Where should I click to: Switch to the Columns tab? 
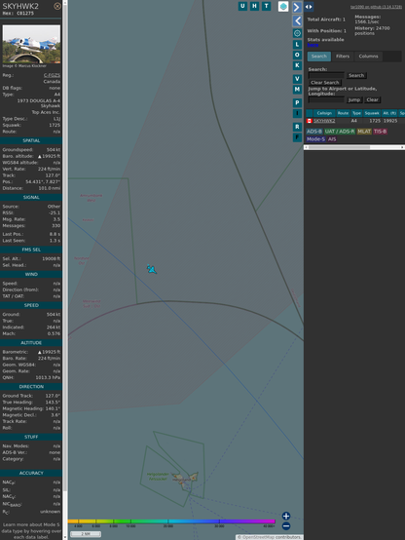click(368, 57)
